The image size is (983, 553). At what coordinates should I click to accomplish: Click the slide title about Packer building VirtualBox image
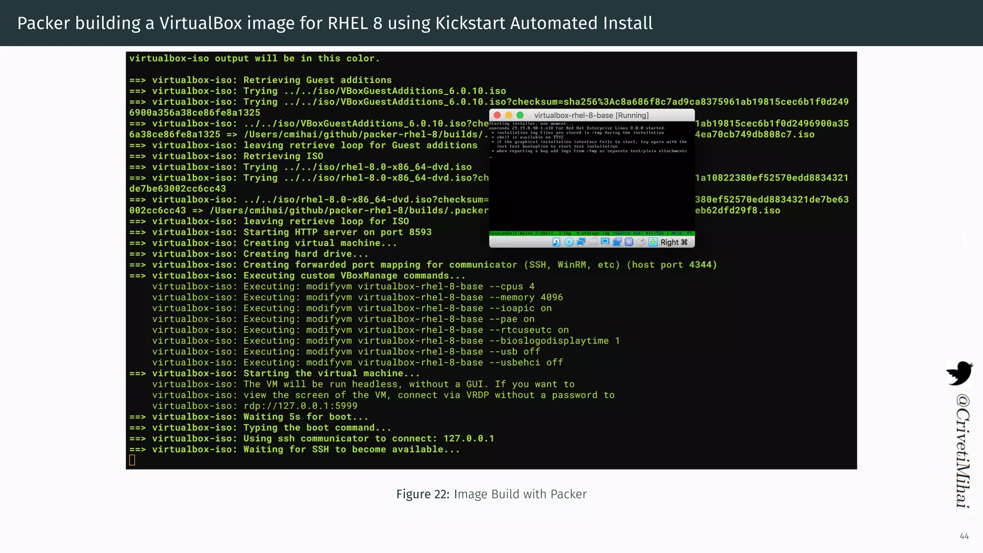[x=335, y=23]
